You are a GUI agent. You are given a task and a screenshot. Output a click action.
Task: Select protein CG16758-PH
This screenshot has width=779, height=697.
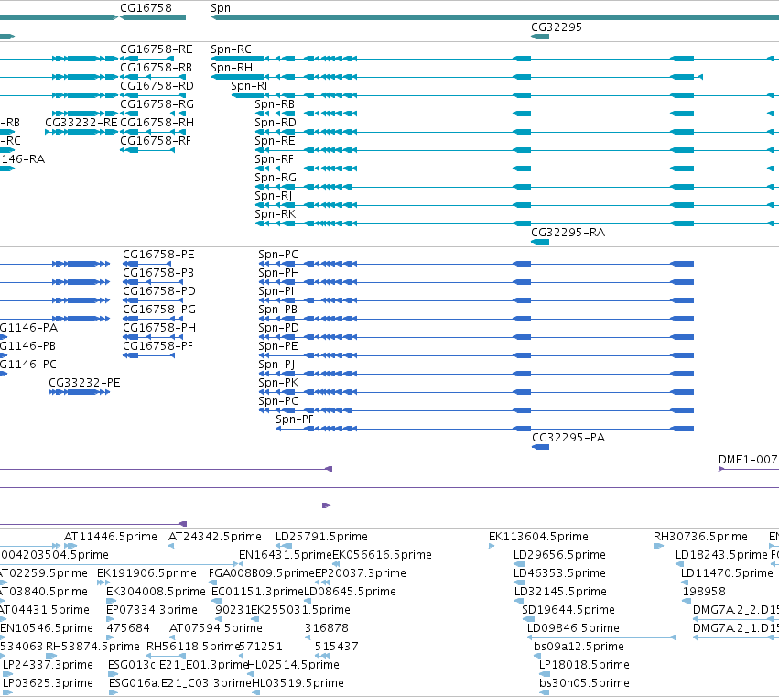159,328
